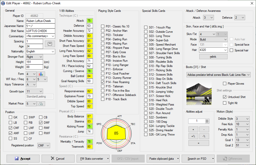Click the +% abilities adjust button

pyautogui.click(x=193, y=136)
